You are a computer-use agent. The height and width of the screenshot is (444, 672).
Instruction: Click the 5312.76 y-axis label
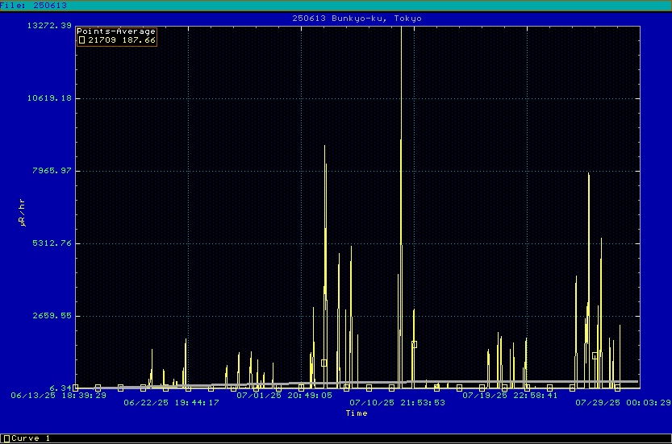[x=52, y=243]
